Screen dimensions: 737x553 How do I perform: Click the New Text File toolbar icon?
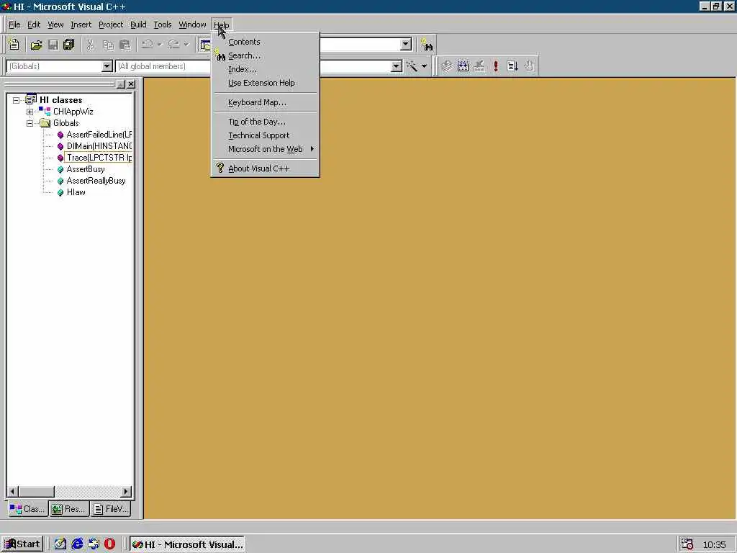(14, 45)
